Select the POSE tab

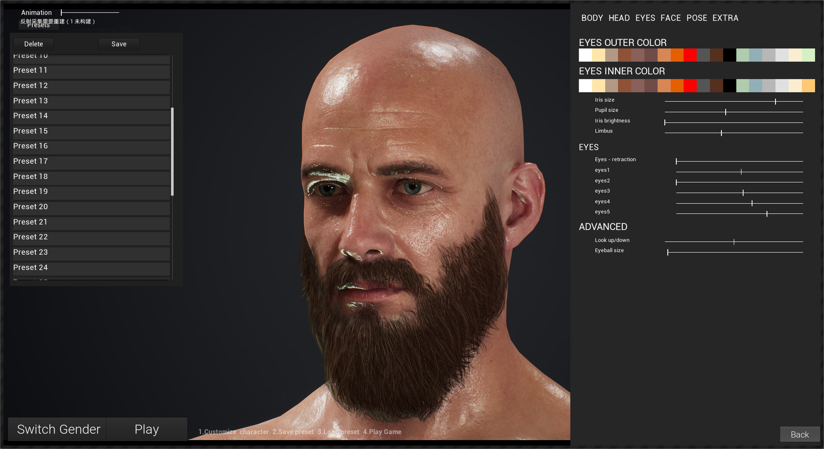tap(697, 18)
